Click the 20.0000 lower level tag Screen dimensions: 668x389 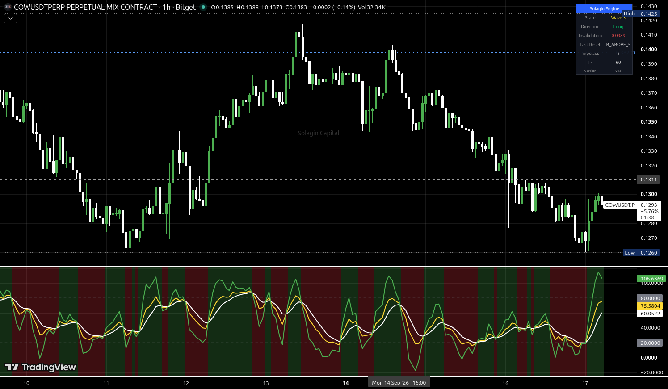click(650, 343)
